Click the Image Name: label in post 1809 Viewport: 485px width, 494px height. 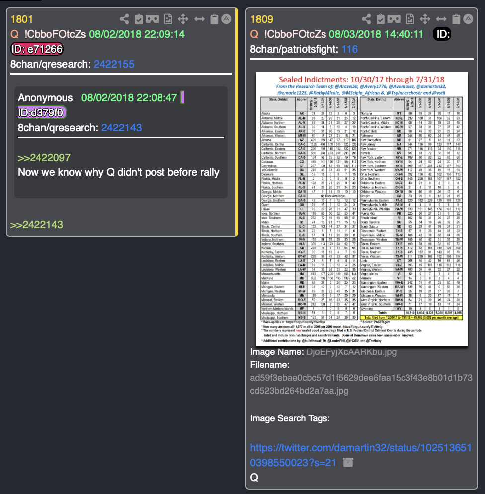click(277, 352)
